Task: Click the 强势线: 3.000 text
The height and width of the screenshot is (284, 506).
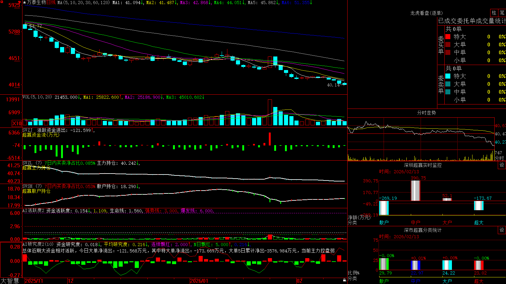Action: 162,210
